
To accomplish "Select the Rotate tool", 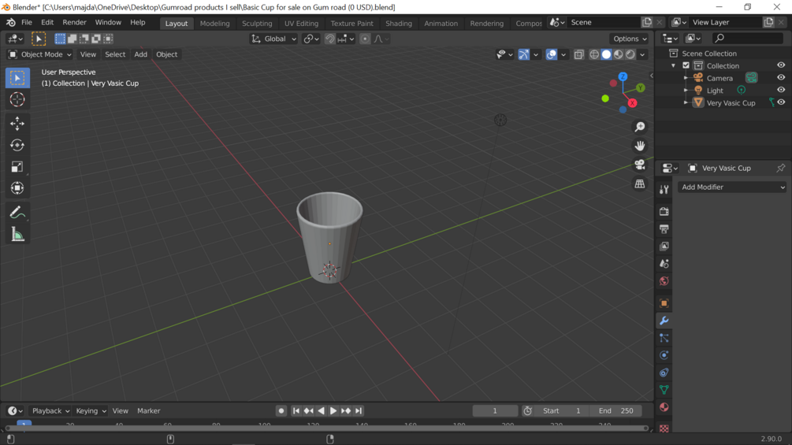I will click(17, 145).
